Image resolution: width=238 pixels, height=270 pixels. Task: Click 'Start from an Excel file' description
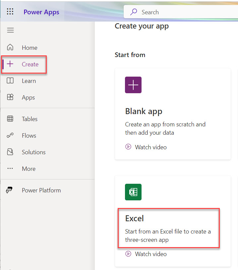pyautogui.click(x=168, y=236)
